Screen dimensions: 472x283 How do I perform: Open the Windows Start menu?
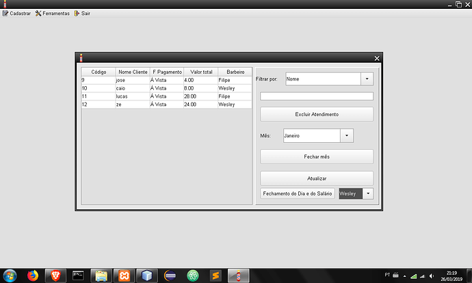(x=10, y=275)
